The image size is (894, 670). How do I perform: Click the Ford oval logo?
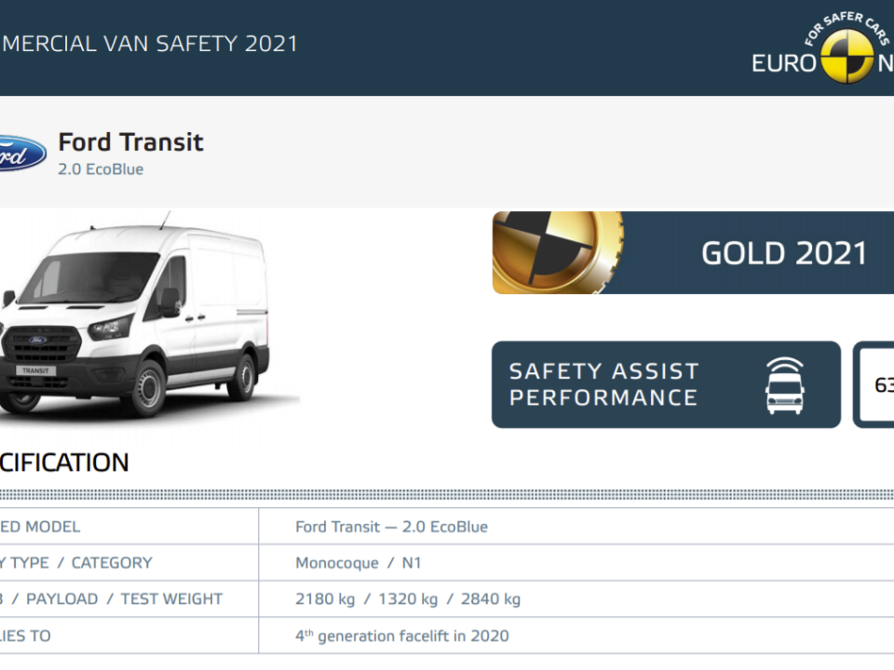(22, 153)
